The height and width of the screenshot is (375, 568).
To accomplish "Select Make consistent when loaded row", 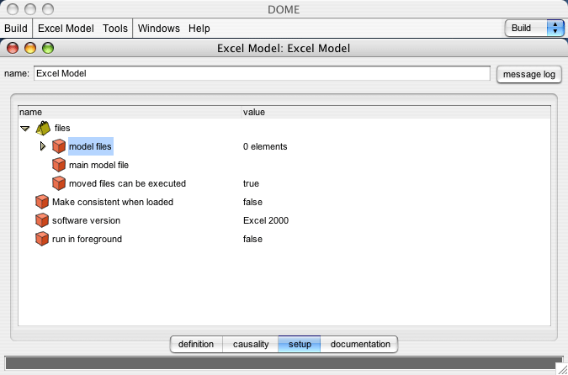I will (113, 202).
